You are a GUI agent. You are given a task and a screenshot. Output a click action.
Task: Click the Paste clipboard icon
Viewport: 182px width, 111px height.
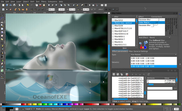[44, 5]
